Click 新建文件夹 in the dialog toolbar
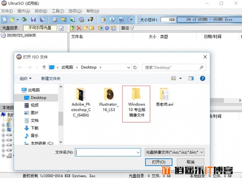Screen dimensions: 242x178 click(x=51, y=79)
